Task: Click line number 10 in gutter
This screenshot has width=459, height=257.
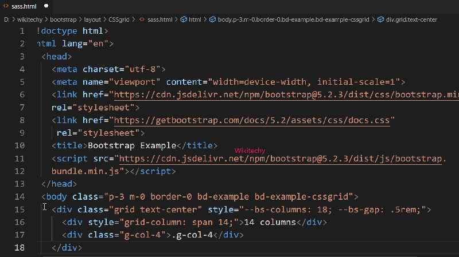Action: tap(20, 145)
